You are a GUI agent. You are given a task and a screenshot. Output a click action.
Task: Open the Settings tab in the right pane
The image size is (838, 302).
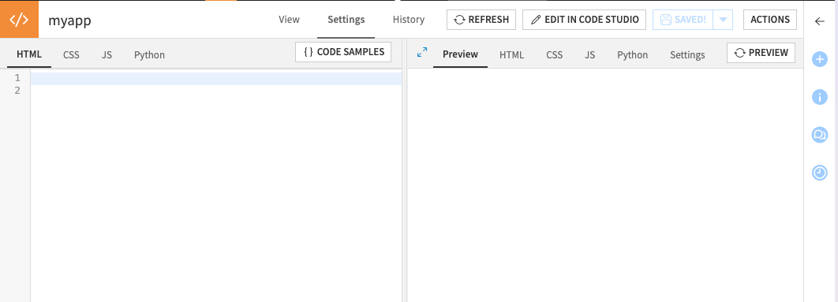(x=687, y=54)
